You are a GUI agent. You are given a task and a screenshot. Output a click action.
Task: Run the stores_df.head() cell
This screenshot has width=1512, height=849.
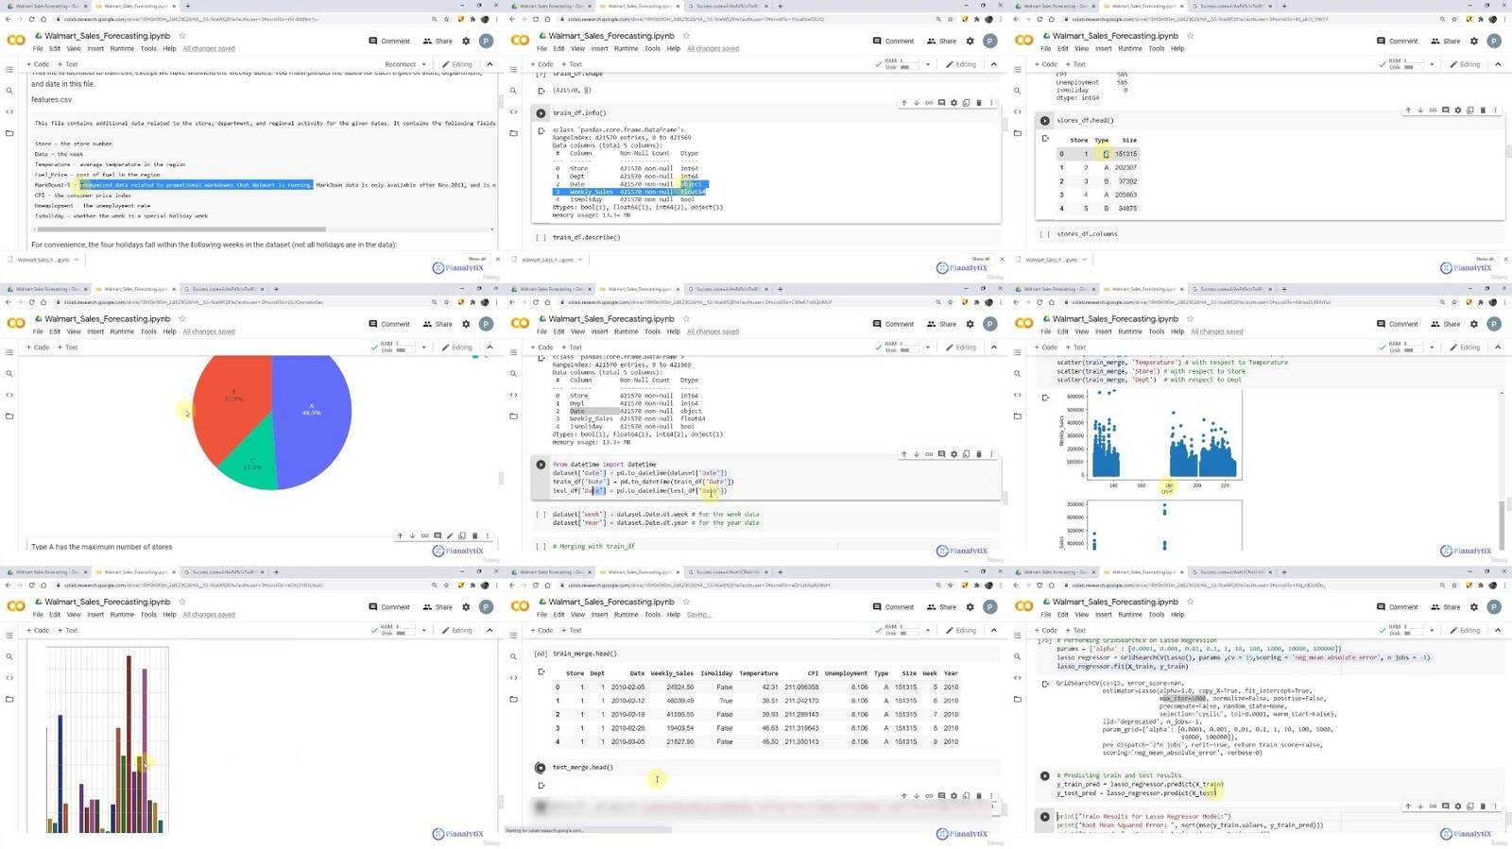point(1044,121)
